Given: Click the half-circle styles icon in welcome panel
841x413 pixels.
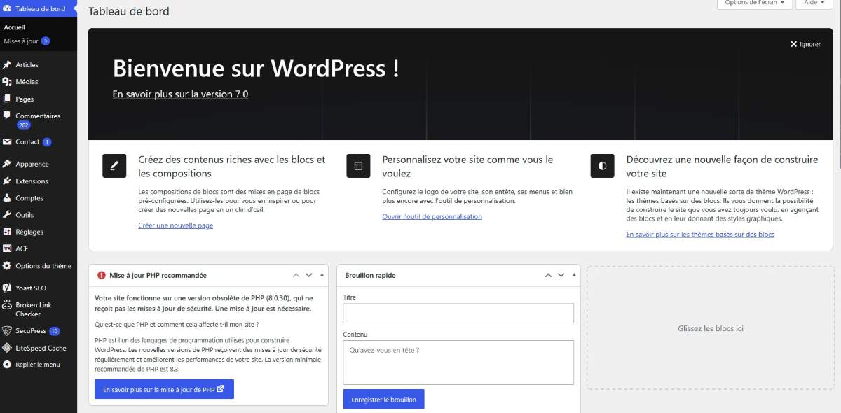Looking at the screenshot, I should pos(602,166).
